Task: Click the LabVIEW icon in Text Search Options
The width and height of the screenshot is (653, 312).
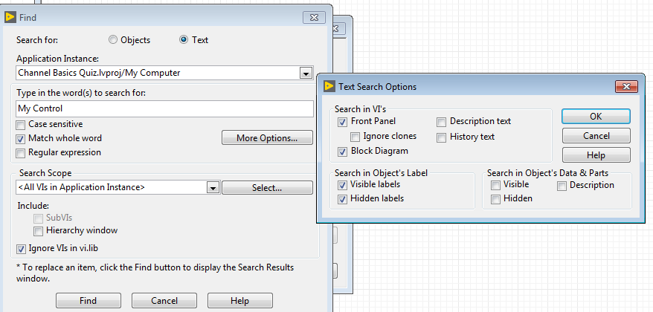Action: pos(328,86)
